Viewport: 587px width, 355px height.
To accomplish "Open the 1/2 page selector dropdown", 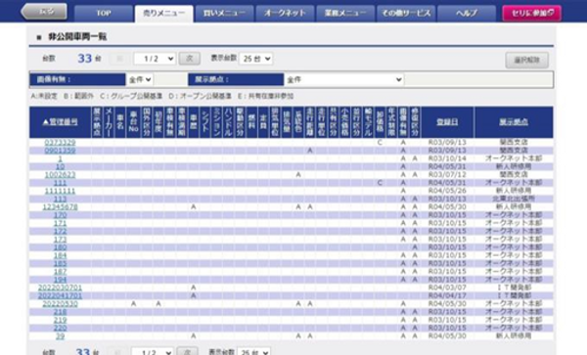I will coord(155,59).
